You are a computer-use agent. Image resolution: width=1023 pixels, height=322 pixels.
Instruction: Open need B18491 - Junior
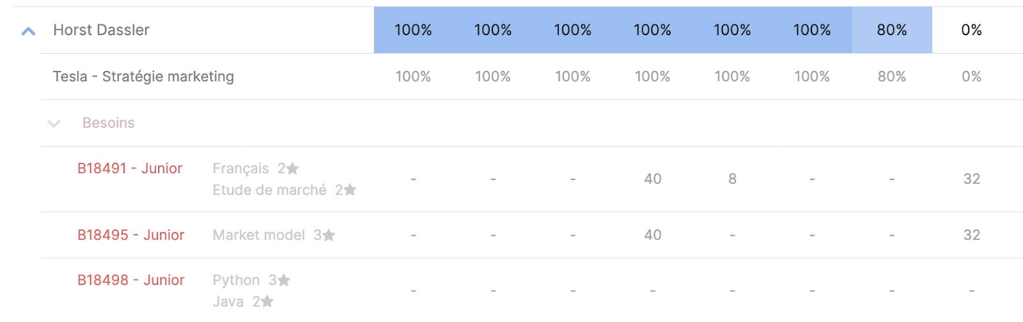(x=130, y=169)
